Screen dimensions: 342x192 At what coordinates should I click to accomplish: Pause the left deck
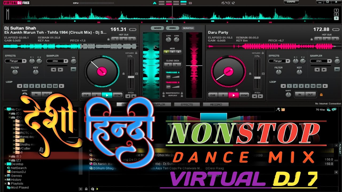[x=96, y=95]
